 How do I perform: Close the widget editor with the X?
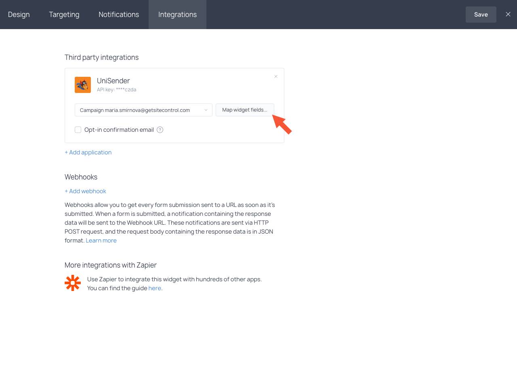(508, 15)
